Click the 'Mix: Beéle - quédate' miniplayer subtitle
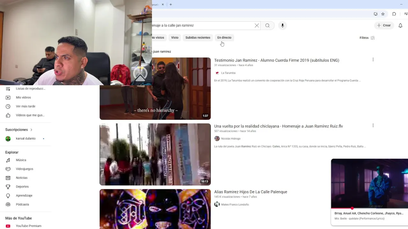Viewport: 408px width, 229px height. pos(359,219)
